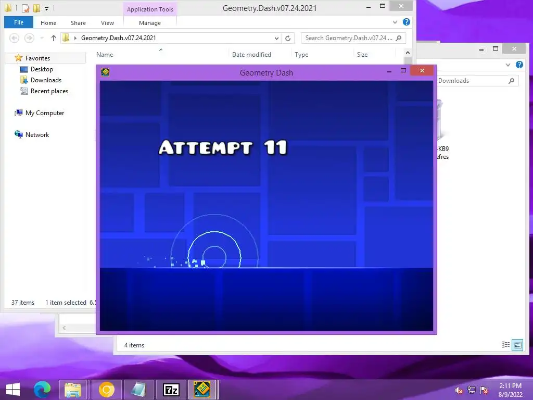Go forward using the Explorer forward arrow
This screenshot has height=400, width=533.
click(30, 38)
